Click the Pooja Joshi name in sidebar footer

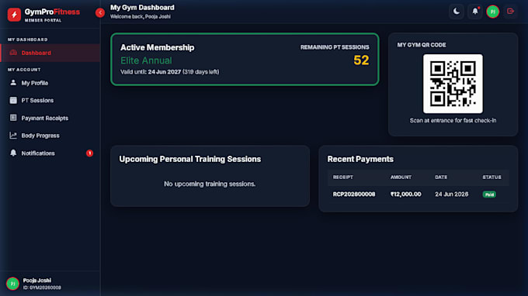click(x=37, y=281)
